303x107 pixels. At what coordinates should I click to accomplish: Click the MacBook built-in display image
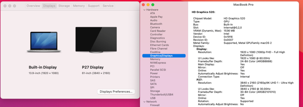[44, 42]
